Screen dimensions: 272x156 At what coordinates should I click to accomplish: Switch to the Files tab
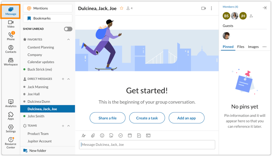coord(241,47)
